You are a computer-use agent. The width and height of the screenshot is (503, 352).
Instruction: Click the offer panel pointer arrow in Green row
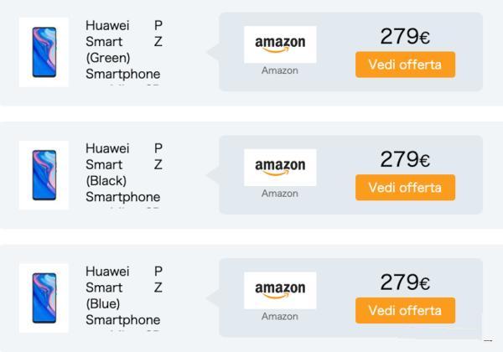click(x=213, y=52)
